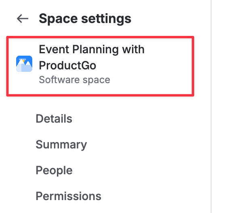Choose Permissions from the sidebar list

(x=69, y=196)
